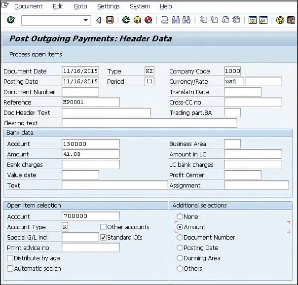This screenshot has width=298, height=285.
Task: Expand the command field dropdown arrow
Action: click(x=86, y=20)
